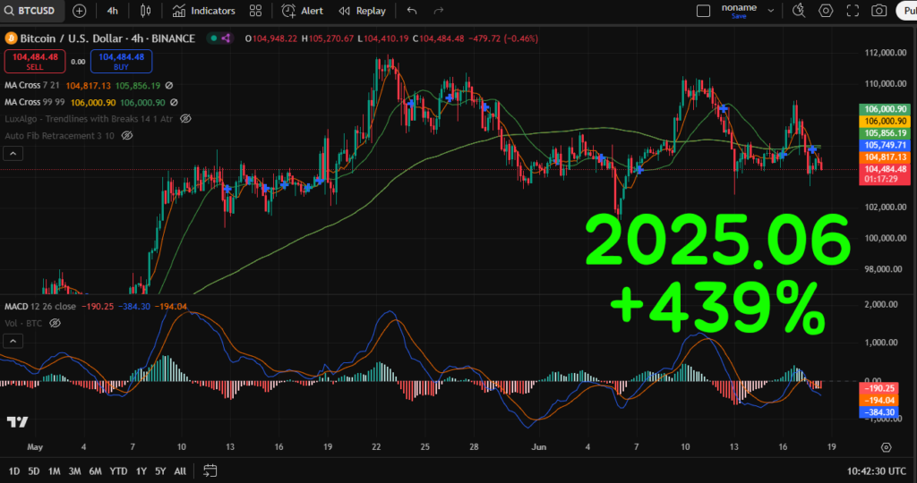Set range to YTD
Viewport: 917px width, 483px height.
119,470
